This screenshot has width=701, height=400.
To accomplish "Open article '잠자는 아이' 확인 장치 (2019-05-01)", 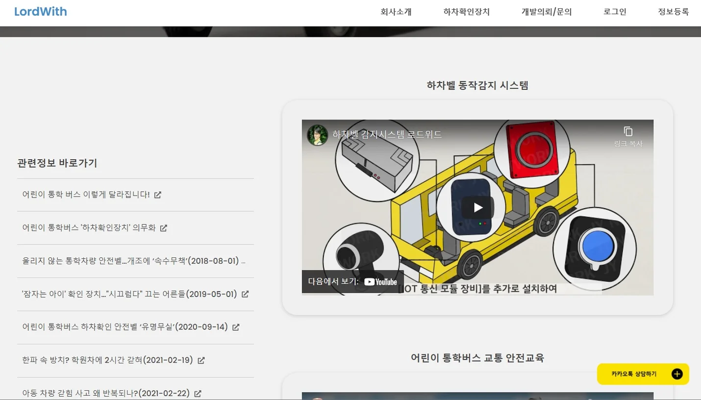I will 129,294.
